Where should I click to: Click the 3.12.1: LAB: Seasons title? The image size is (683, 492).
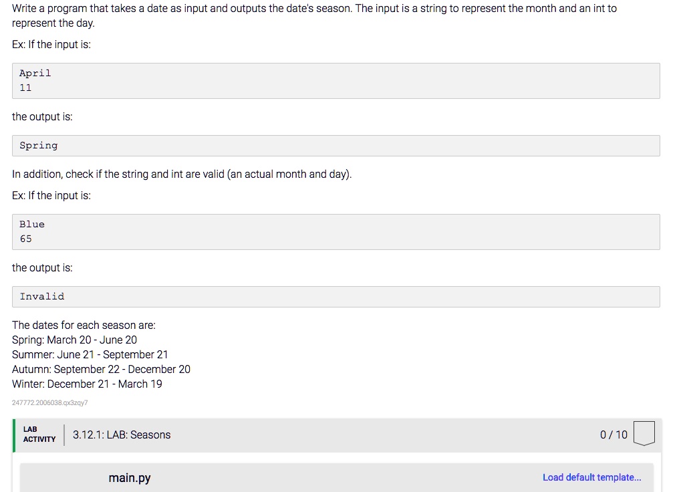(122, 435)
